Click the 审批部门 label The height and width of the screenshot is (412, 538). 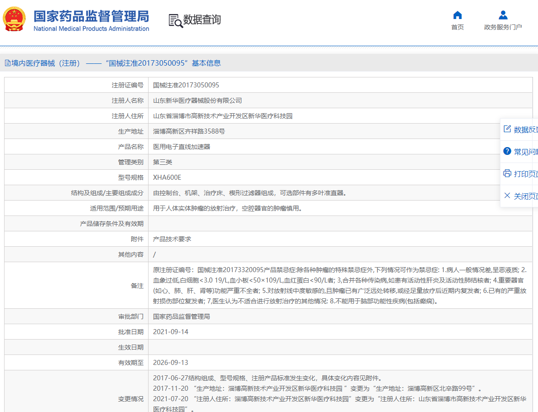[131, 316]
